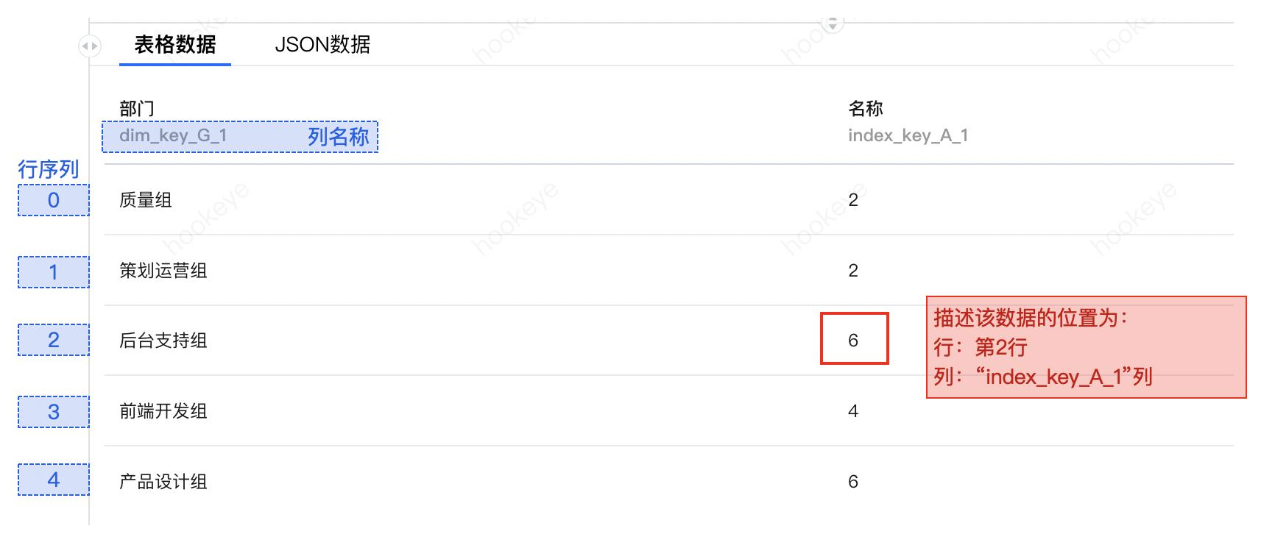Click the value 4 in 前端开发组 row
Viewport: 1275px width, 534px height.
point(853,411)
